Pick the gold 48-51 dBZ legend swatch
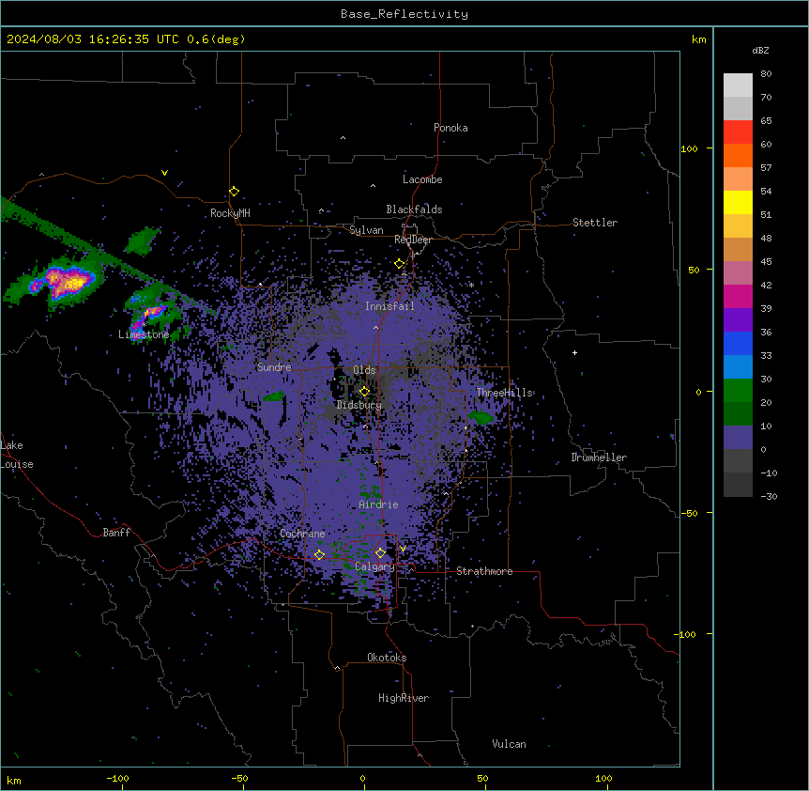The width and height of the screenshot is (809, 791). point(738,226)
